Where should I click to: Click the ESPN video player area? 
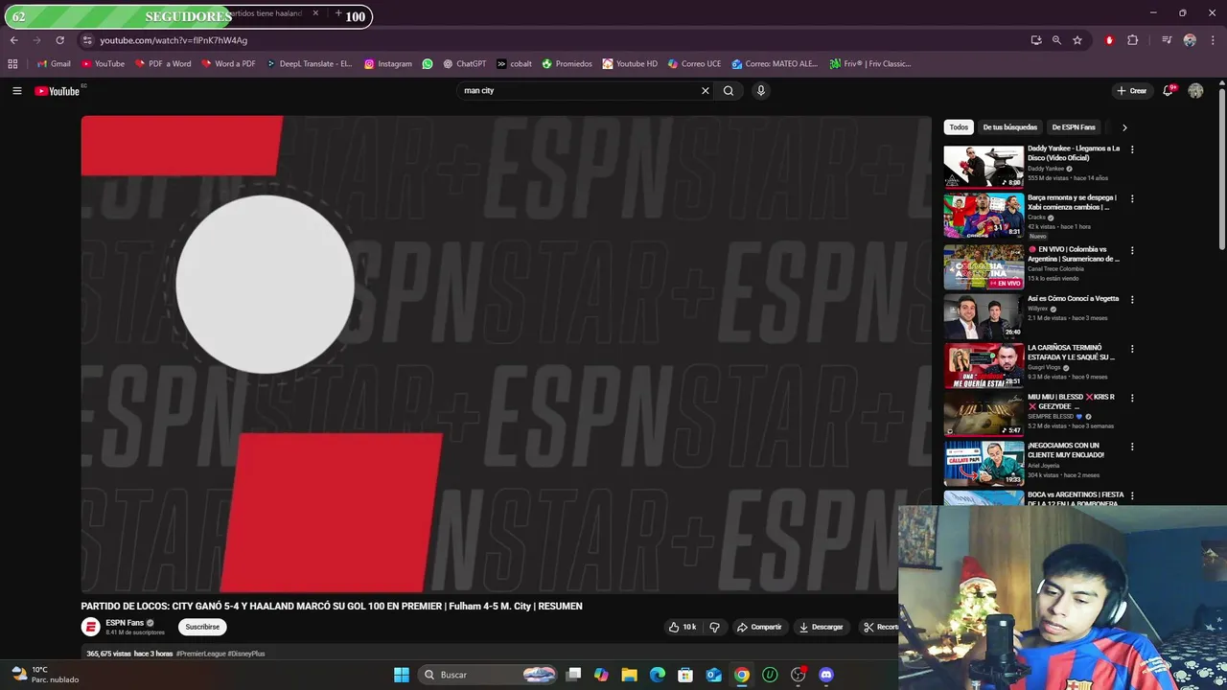point(506,355)
